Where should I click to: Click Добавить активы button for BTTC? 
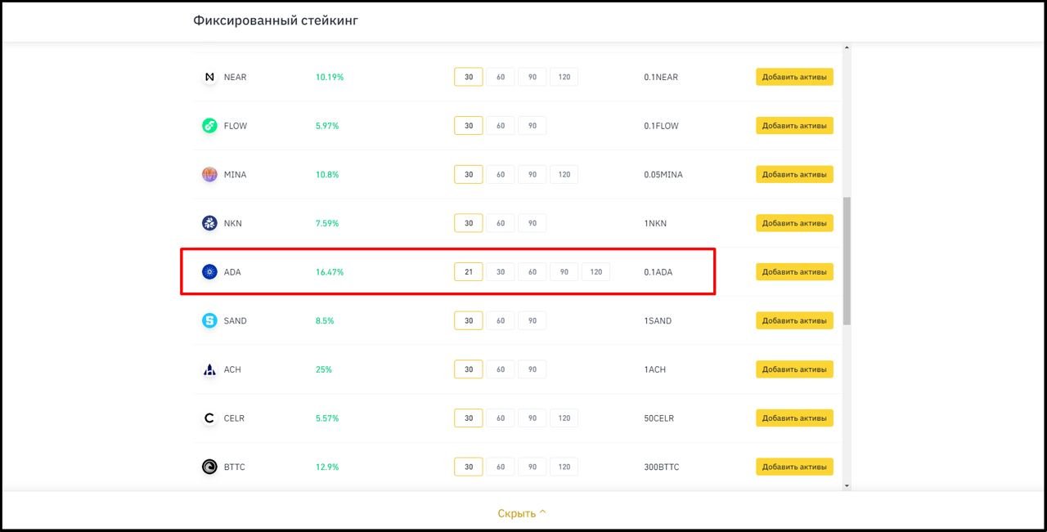tap(794, 467)
